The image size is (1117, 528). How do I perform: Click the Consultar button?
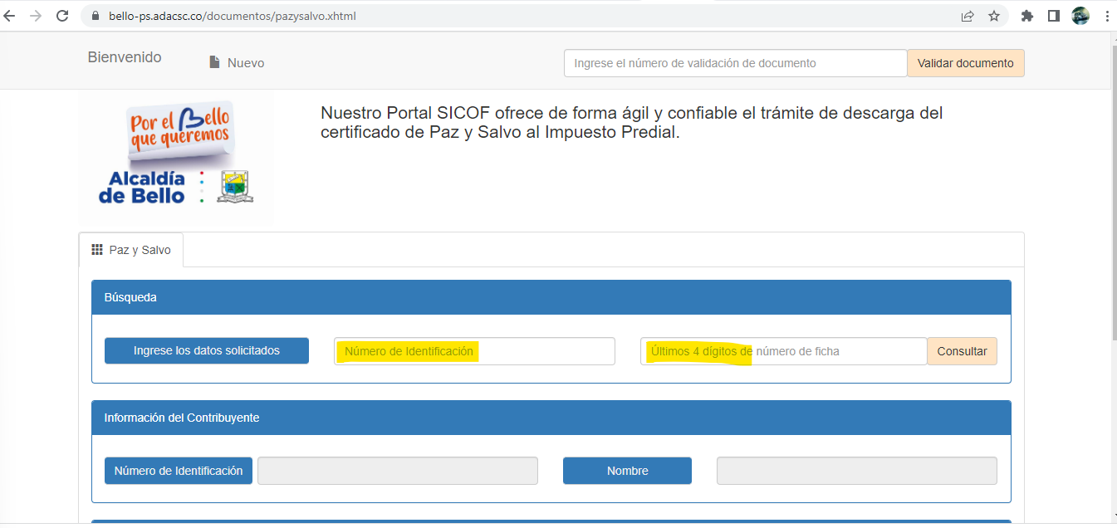[962, 351]
